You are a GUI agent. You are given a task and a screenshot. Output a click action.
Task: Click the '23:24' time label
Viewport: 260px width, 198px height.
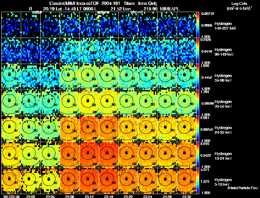(x=148, y=197)
